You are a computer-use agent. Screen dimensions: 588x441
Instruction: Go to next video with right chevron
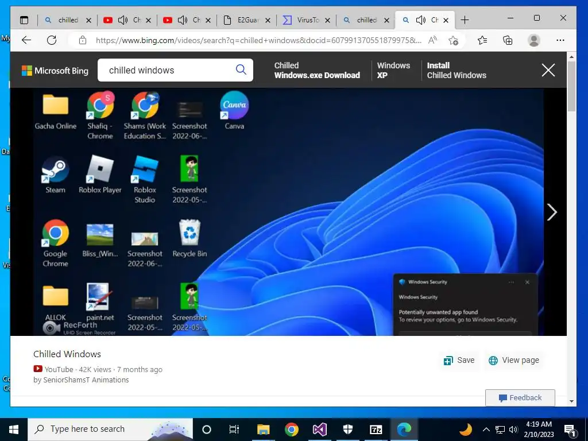(x=552, y=212)
